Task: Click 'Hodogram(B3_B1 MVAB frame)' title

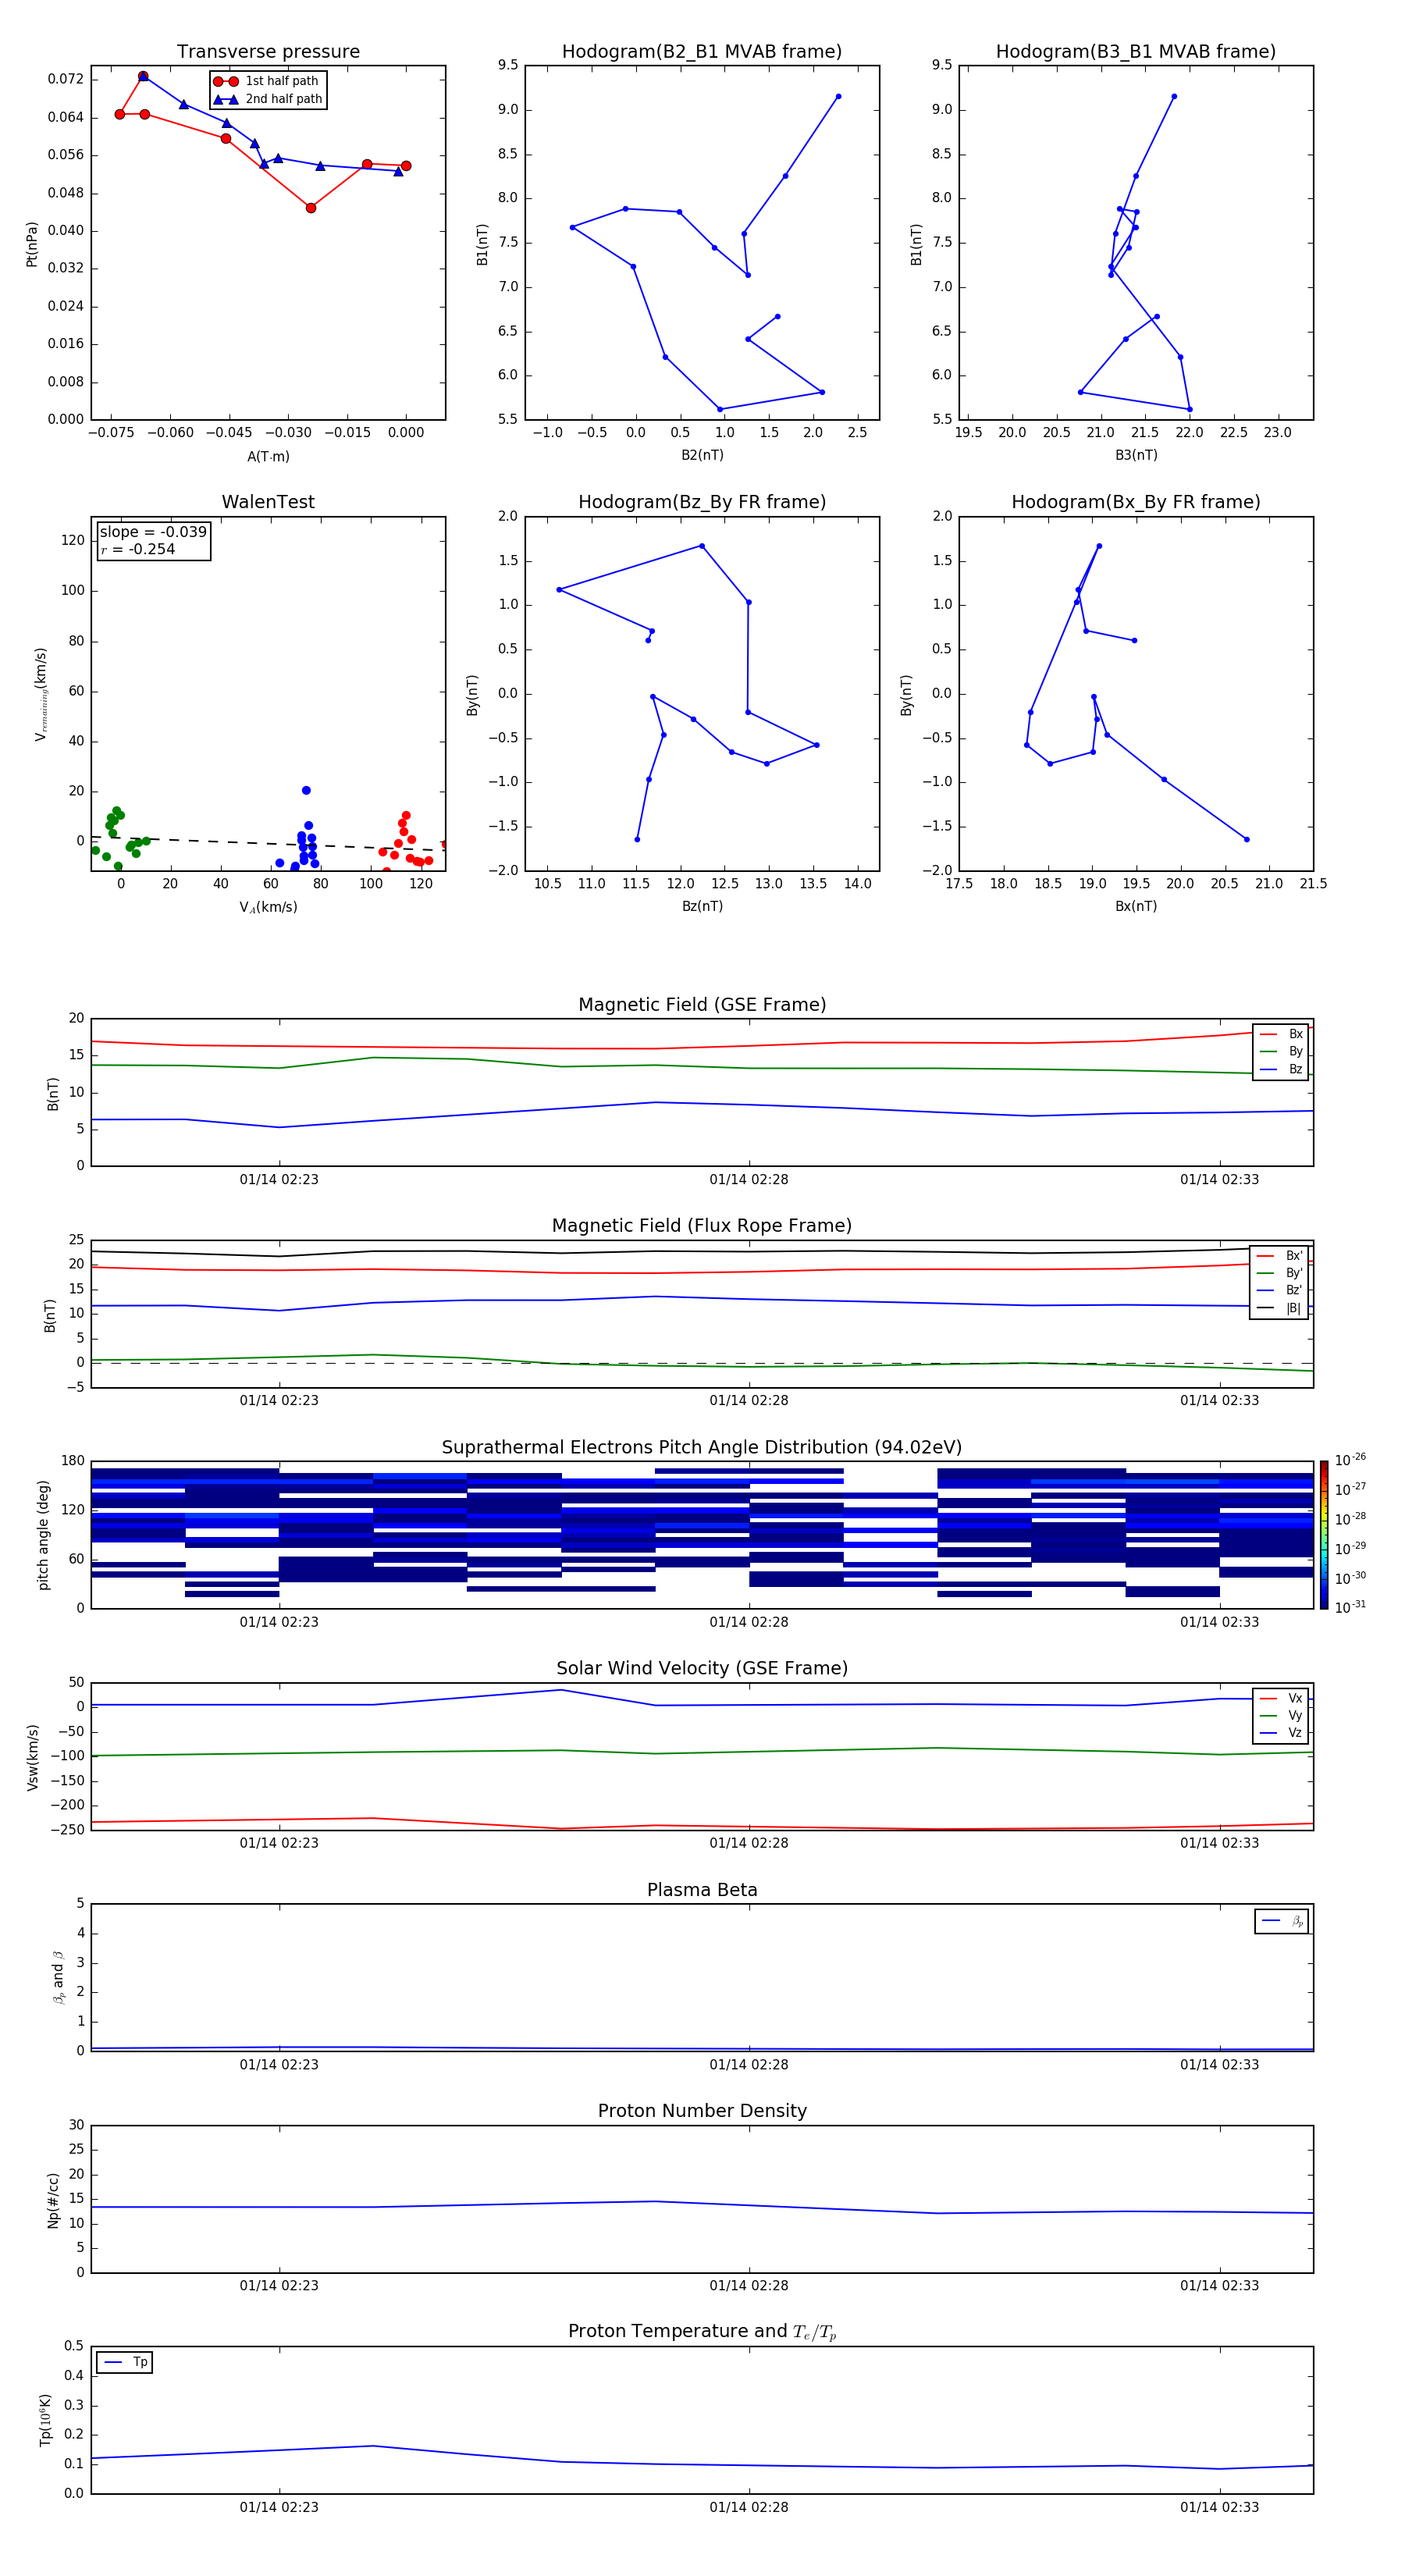Action: (1136, 51)
